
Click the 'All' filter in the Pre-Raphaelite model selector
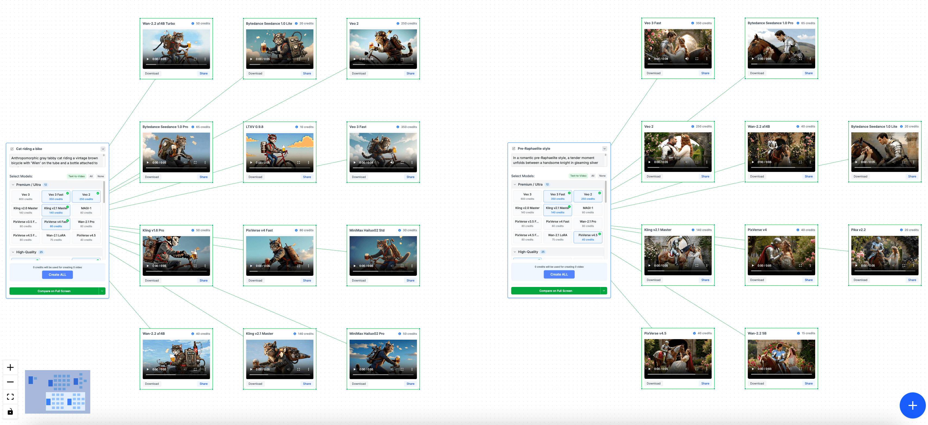(593, 176)
